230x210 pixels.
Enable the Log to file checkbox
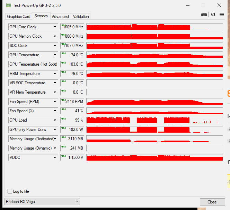[x=10, y=191]
